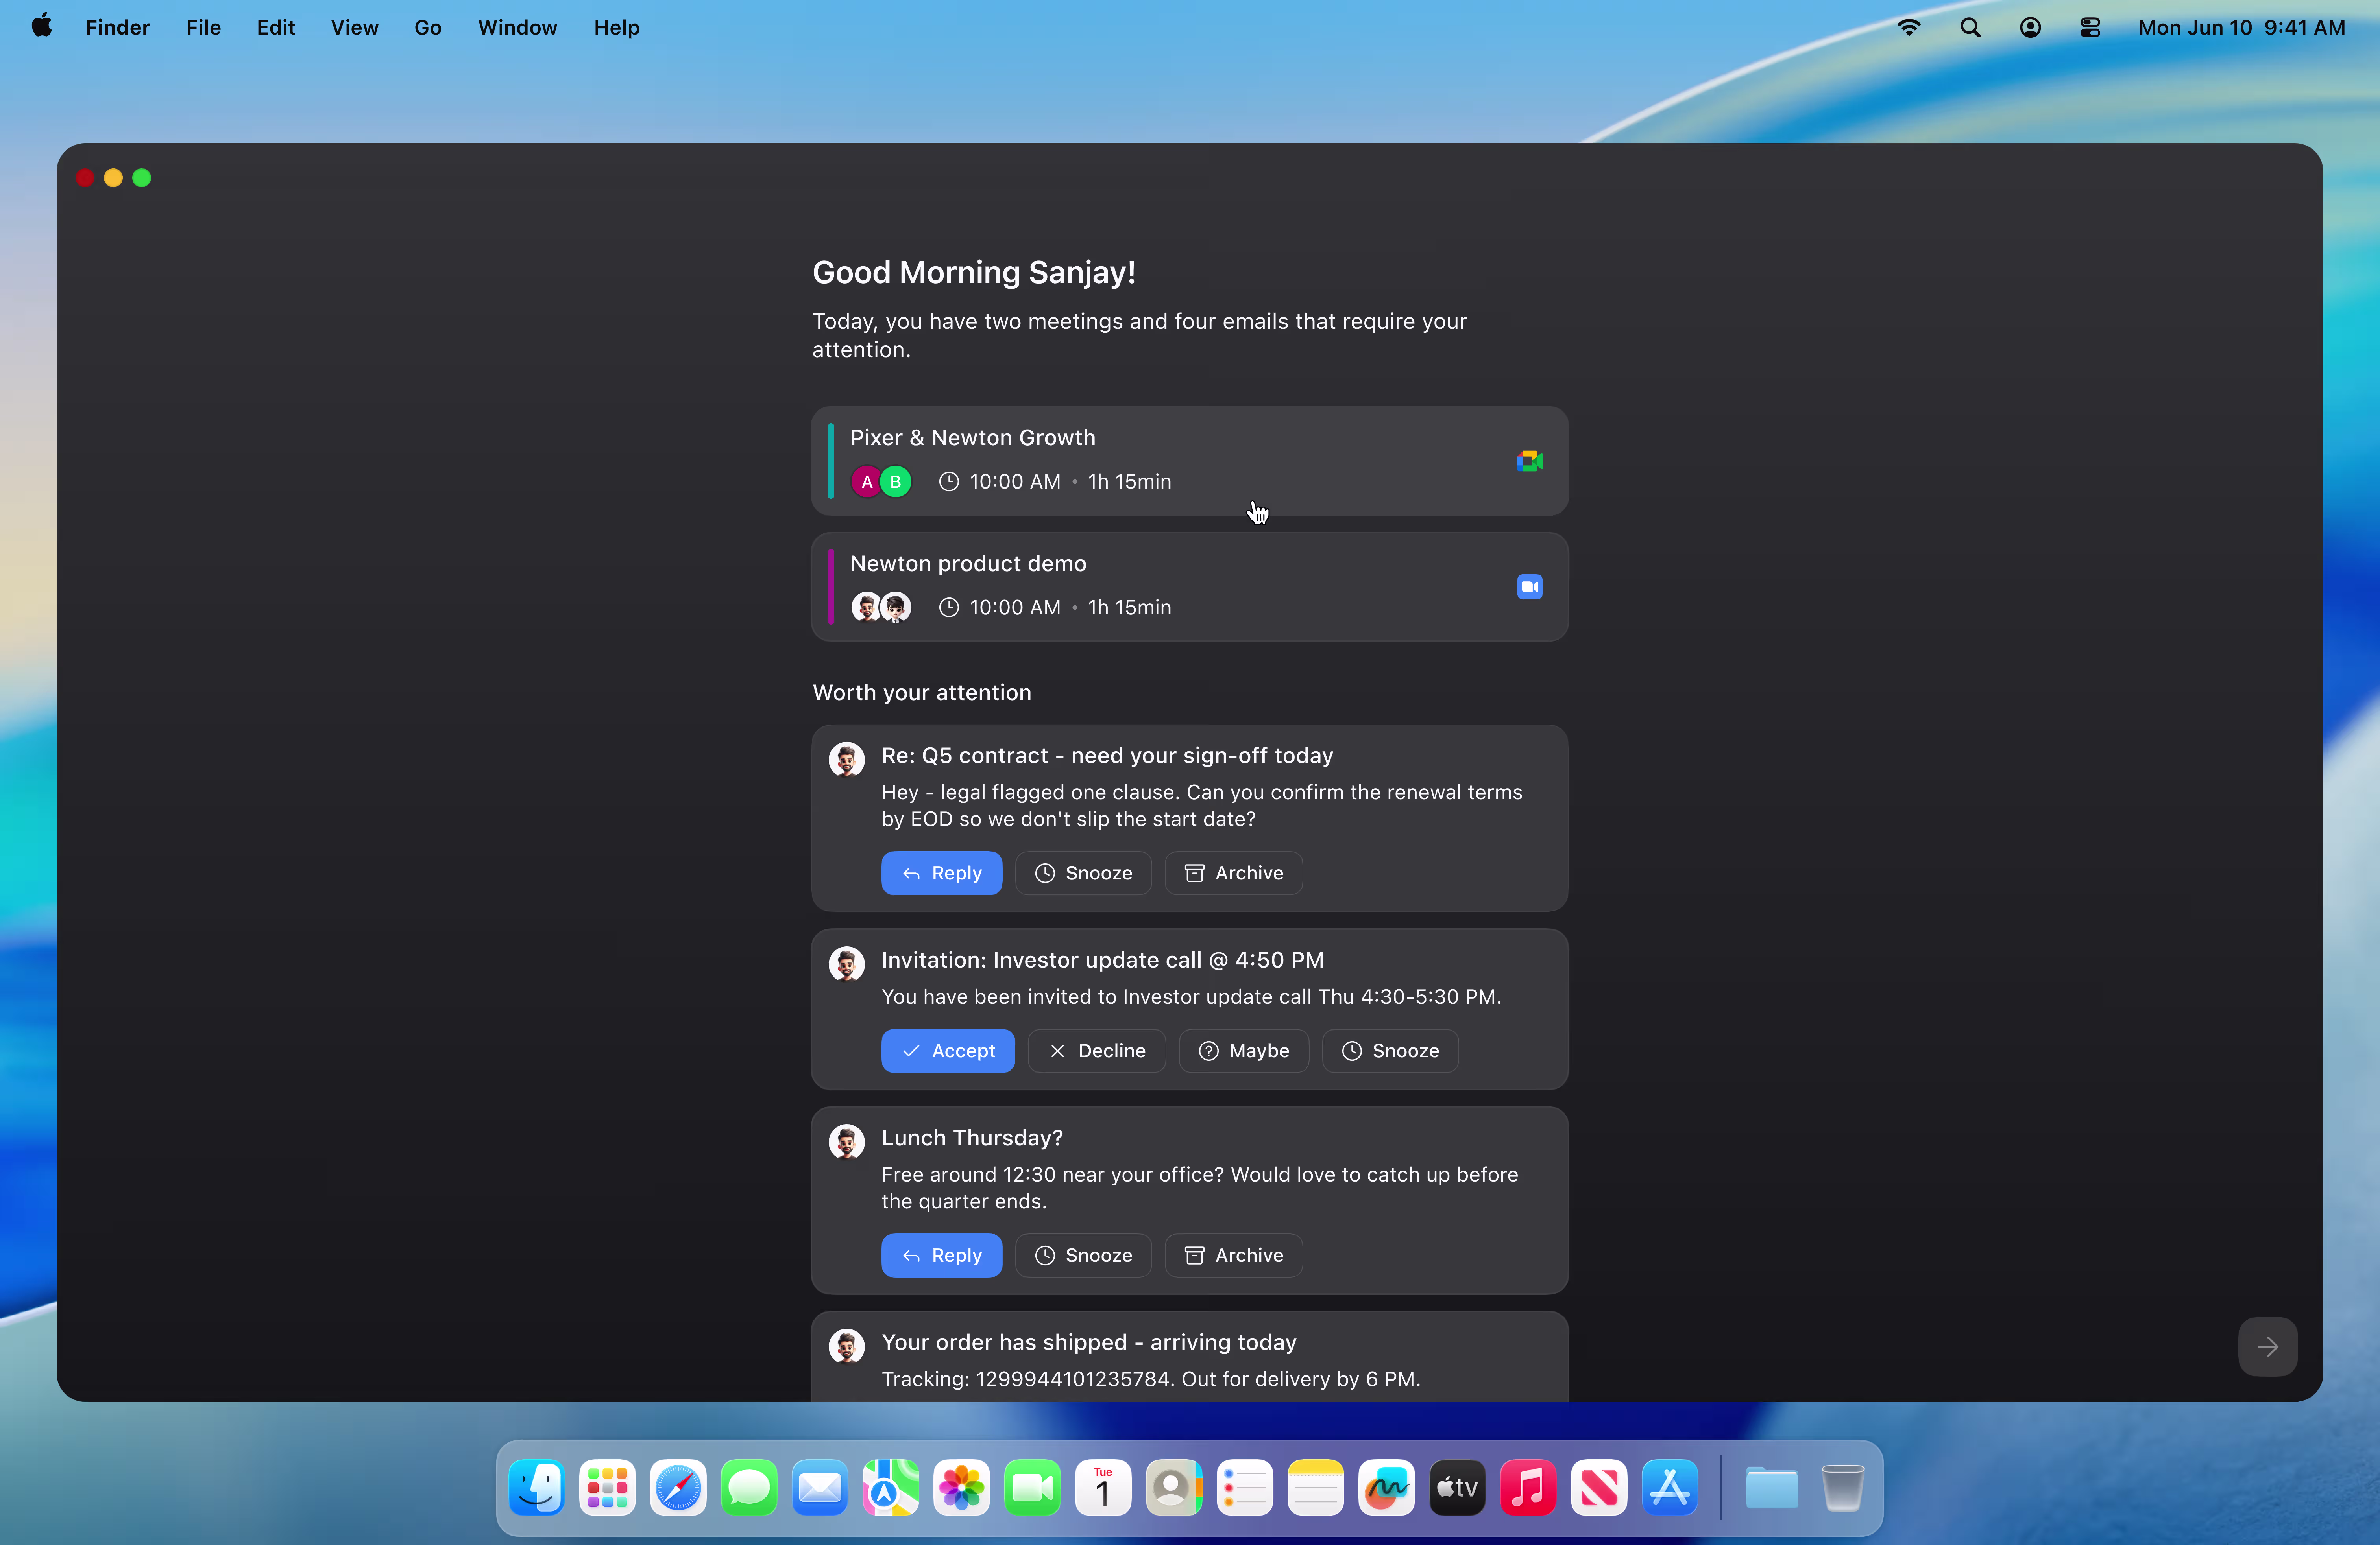Open the Edit menu
Viewport: 2380px width, 1545px height.
275,27
